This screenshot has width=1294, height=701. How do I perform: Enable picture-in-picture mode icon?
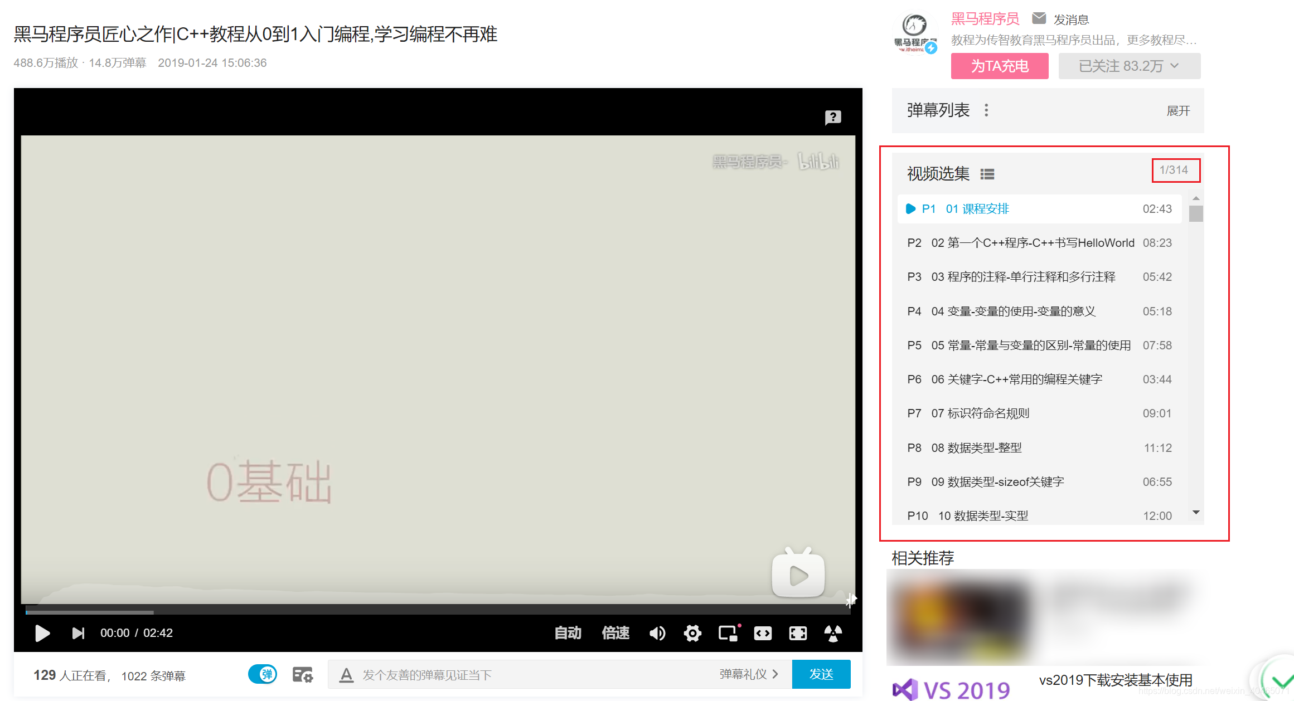(x=728, y=633)
